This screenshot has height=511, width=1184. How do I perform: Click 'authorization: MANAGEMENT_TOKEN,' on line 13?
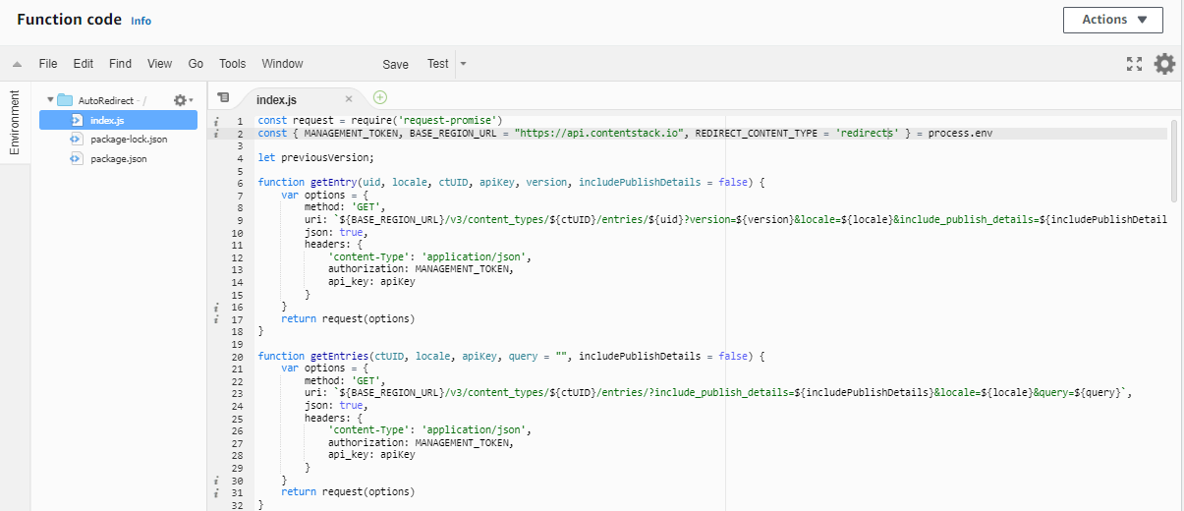[x=421, y=269]
